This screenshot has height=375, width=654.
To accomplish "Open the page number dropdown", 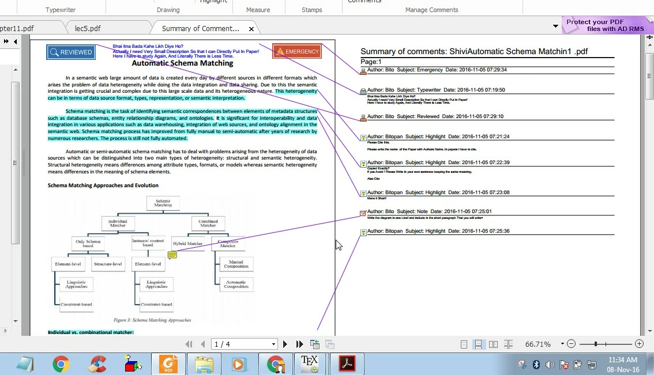I will [x=273, y=344].
